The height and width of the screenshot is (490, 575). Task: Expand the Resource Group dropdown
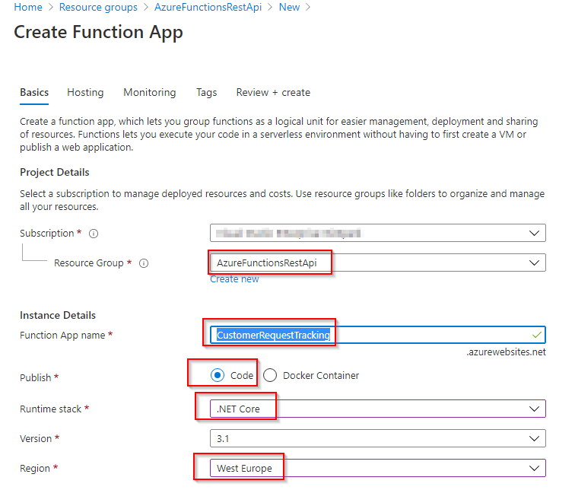point(378,262)
